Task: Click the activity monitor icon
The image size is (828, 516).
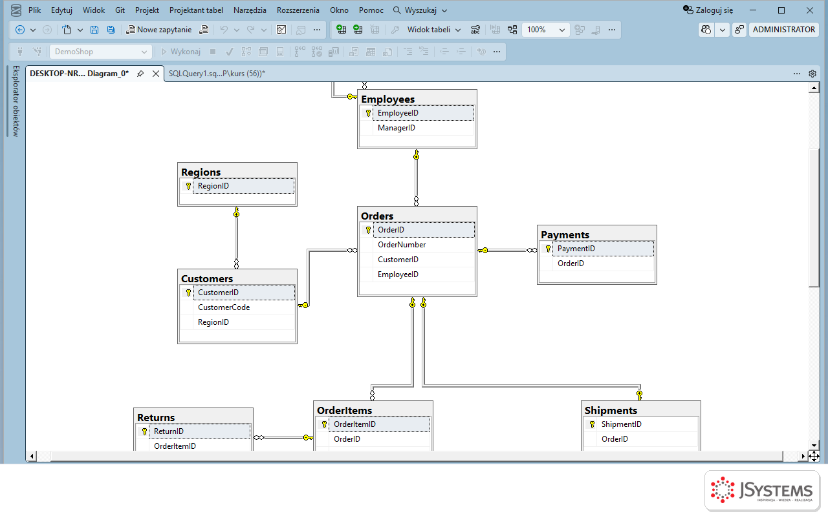Action: [x=281, y=30]
